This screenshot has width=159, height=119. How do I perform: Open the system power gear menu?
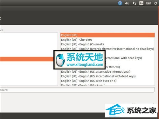point(156,3)
